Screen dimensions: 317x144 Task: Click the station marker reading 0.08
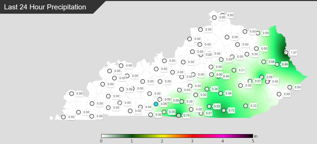point(264,62)
